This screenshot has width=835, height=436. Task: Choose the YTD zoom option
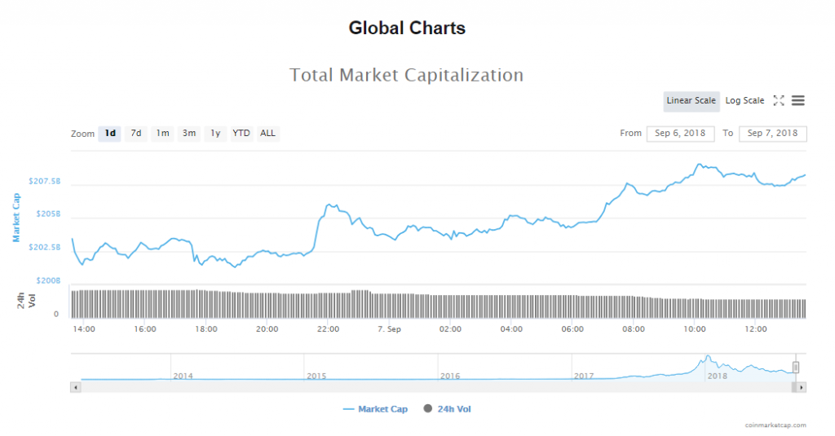pos(241,133)
